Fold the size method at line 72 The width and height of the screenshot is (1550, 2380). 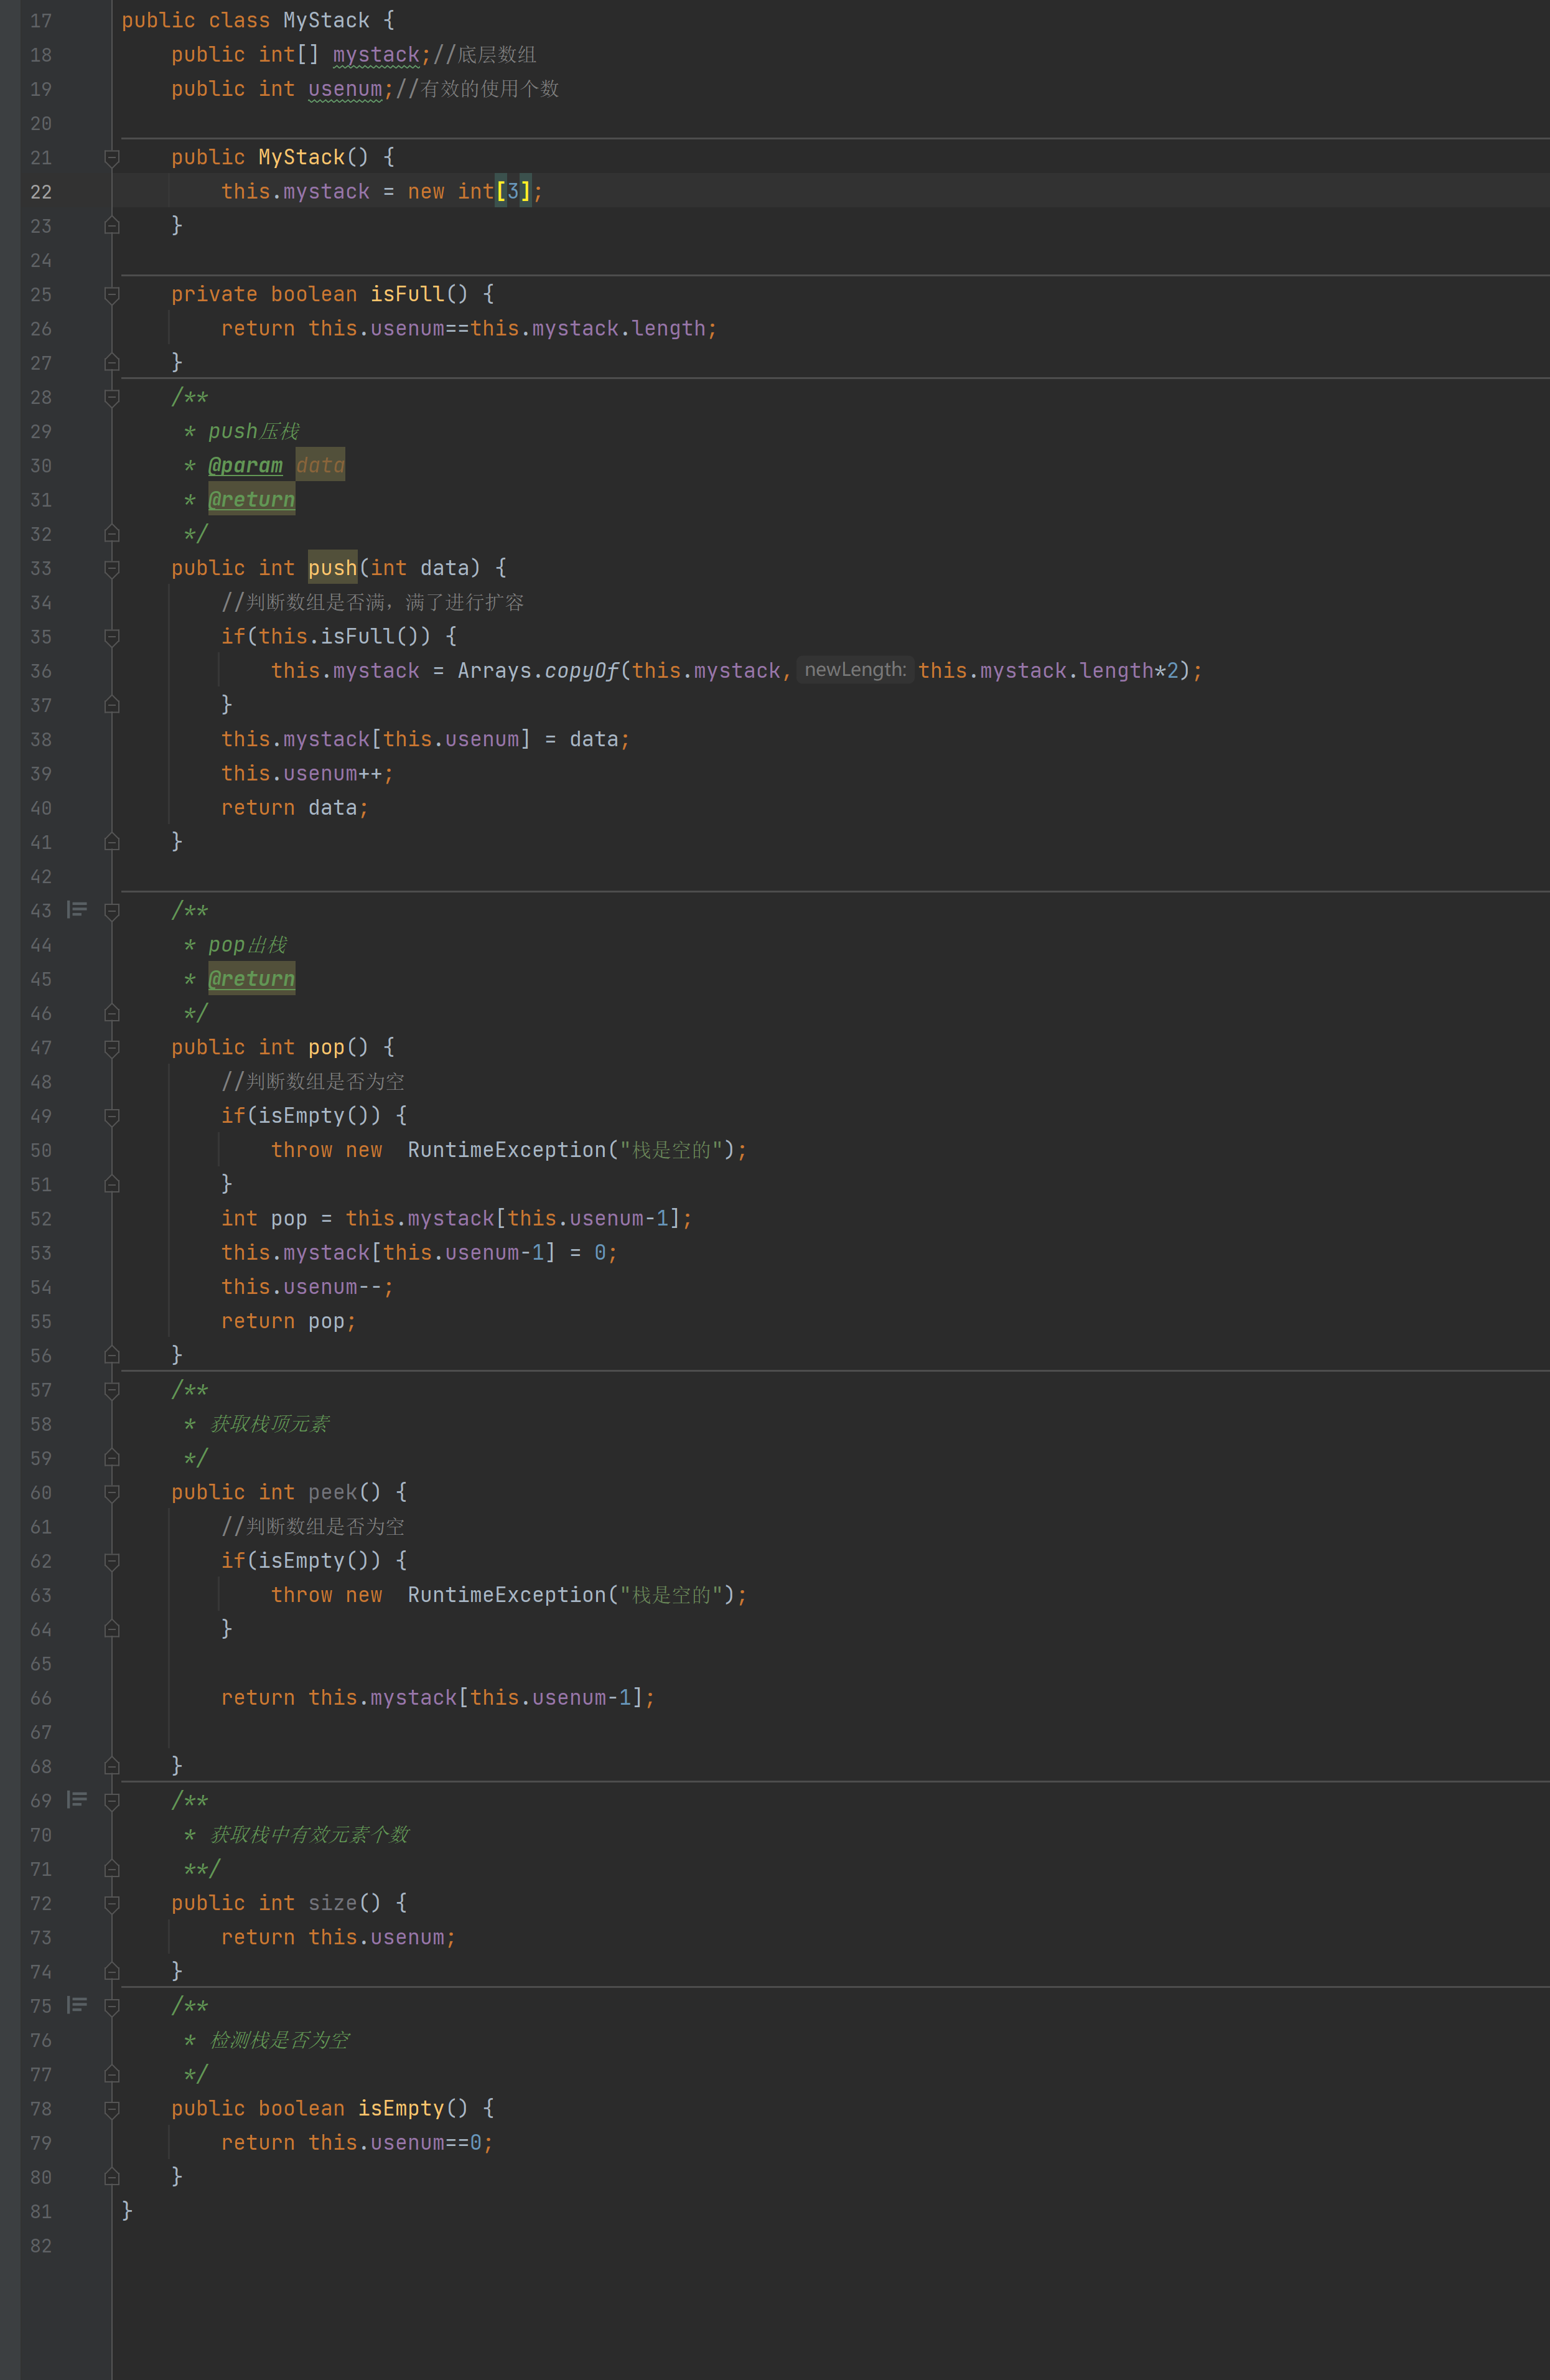[x=112, y=1903]
